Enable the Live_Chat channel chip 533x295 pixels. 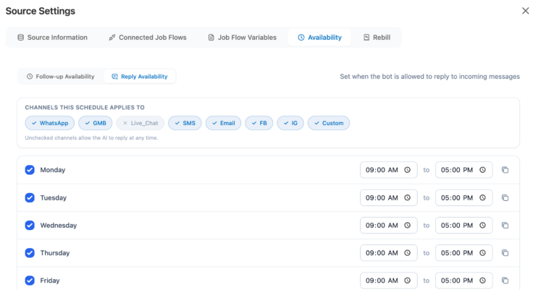pyautogui.click(x=140, y=123)
